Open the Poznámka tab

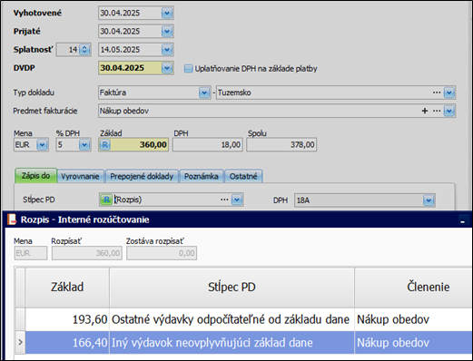tap(202, 176)
